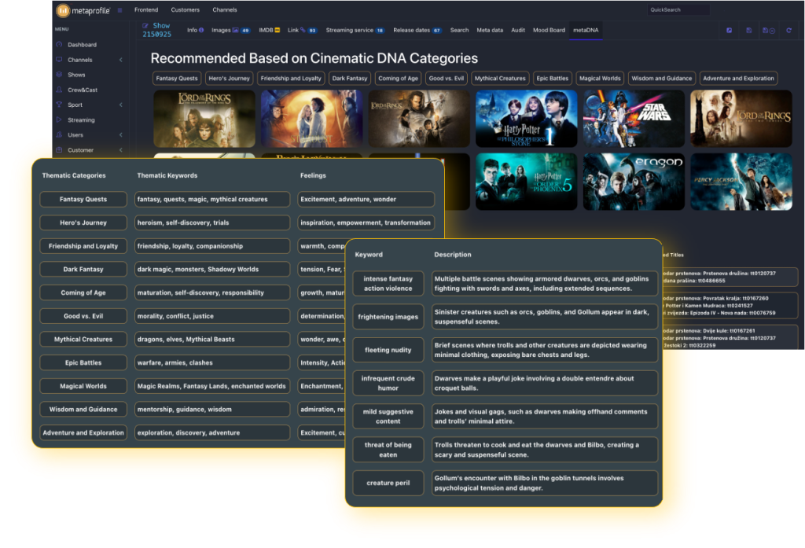
Task: Click 'Dark Fantasy' in Thematic Categories table
Action: coord(83,270)
